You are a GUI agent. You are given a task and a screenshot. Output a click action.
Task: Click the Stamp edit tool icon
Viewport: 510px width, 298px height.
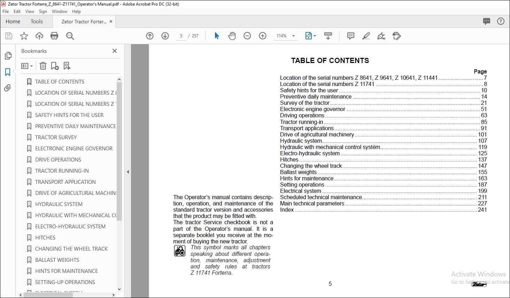(397, 36)
